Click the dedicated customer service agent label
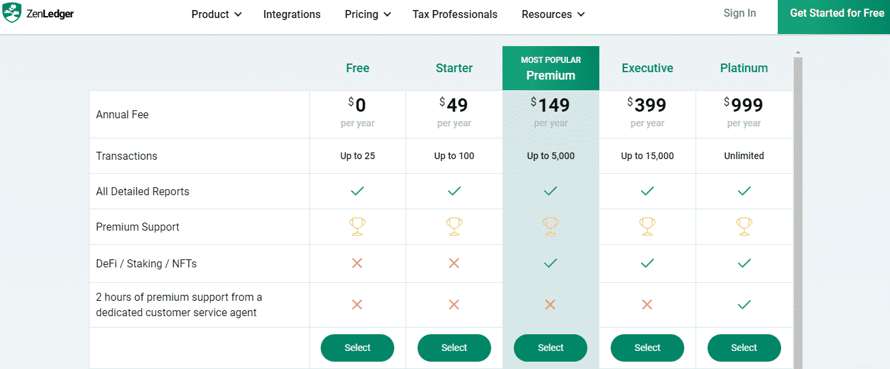Screen dimensions: 890x369 click(179, 305)
